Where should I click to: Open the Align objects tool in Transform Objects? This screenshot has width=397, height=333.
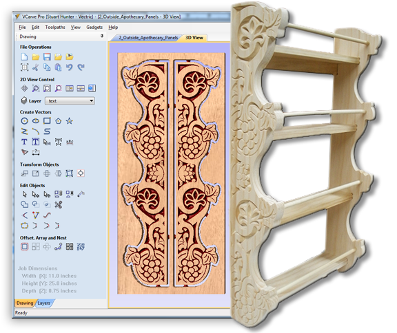click(x=81, y=173)
